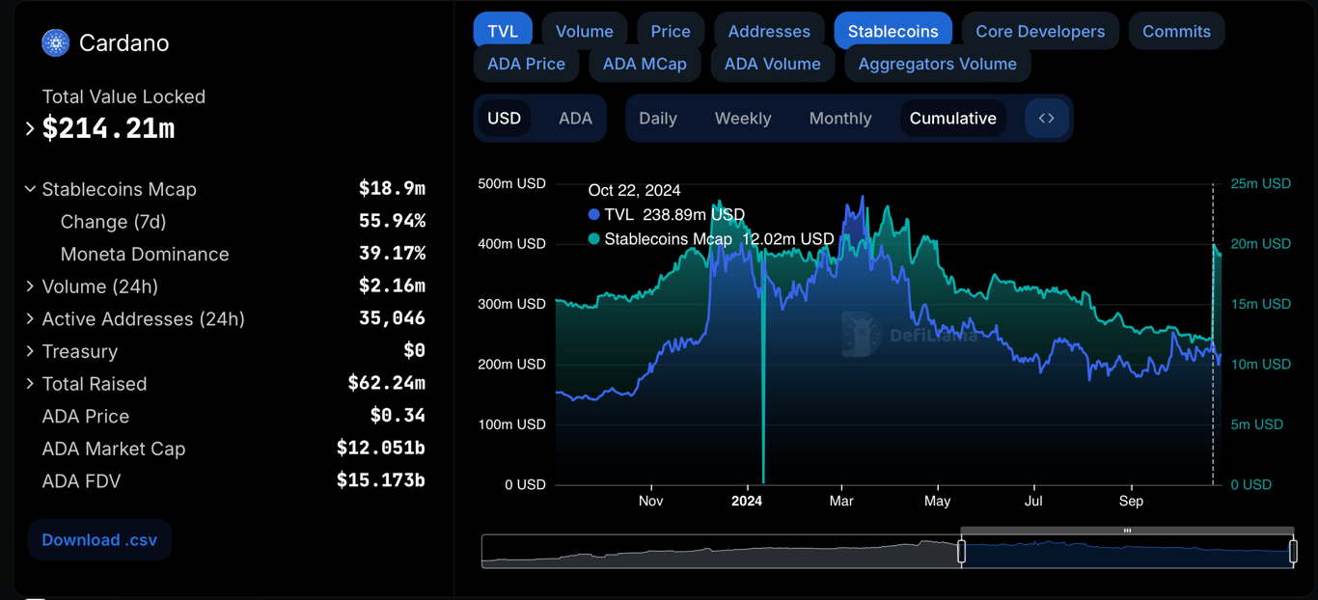
Task: Click the left range slider handle
Action: tap(961, 551)
